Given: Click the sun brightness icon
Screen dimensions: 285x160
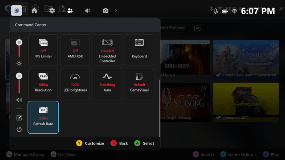Looking at the screenshot, I should 19,64.
